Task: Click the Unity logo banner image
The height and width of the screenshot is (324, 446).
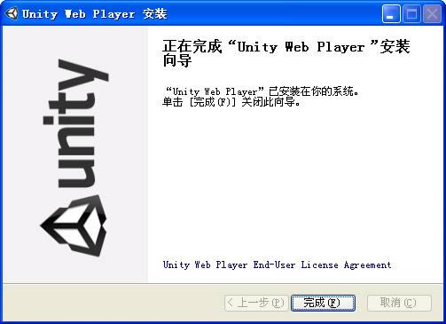Action: tap(75, 154)
